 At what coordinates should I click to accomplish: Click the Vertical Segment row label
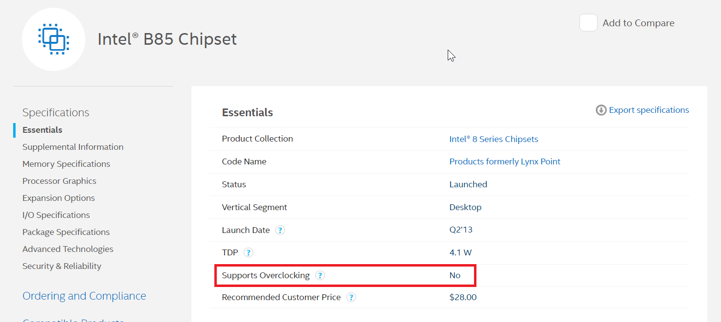[254, 207]
